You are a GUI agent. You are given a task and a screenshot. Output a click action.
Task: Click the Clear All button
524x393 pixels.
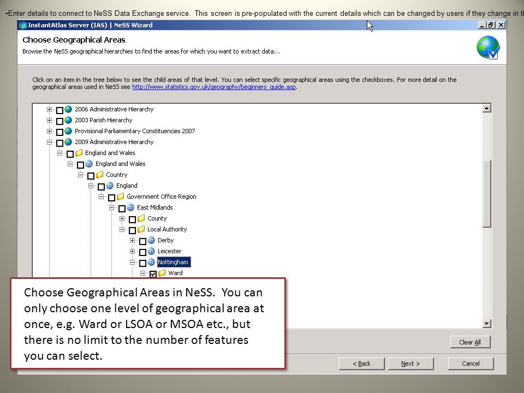pyautogui.click(x=470, y=342)
